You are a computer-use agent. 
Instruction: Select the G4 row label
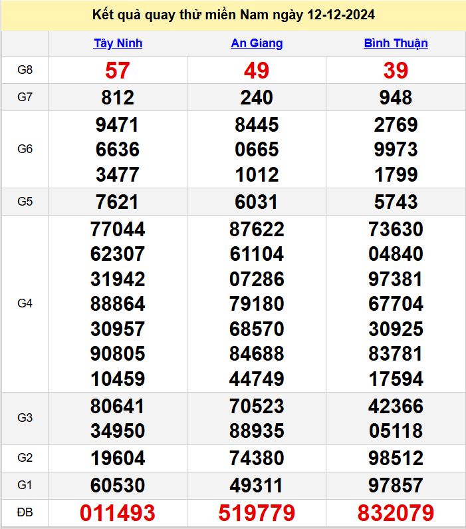25,303
